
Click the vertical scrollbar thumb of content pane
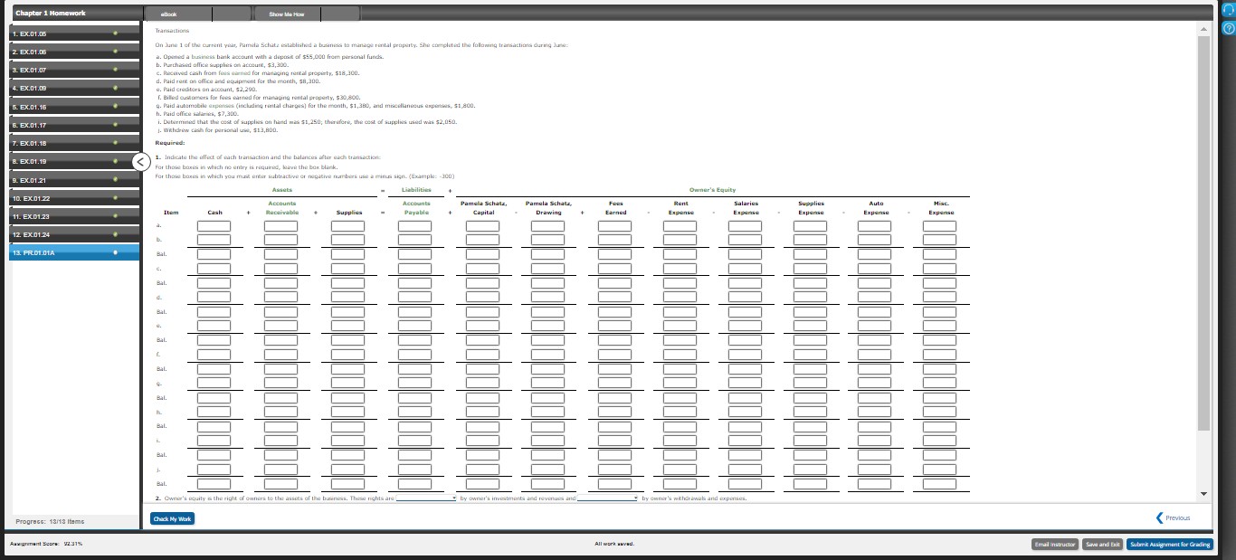pos(1203,235)
